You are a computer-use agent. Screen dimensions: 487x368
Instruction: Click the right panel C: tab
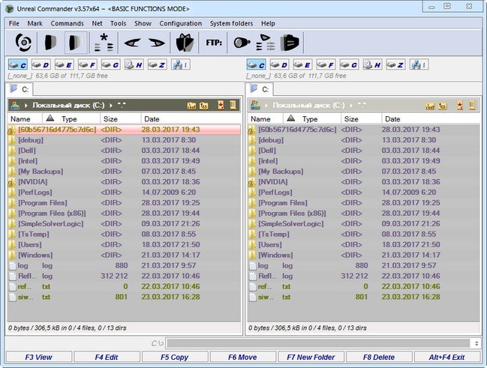260,89
